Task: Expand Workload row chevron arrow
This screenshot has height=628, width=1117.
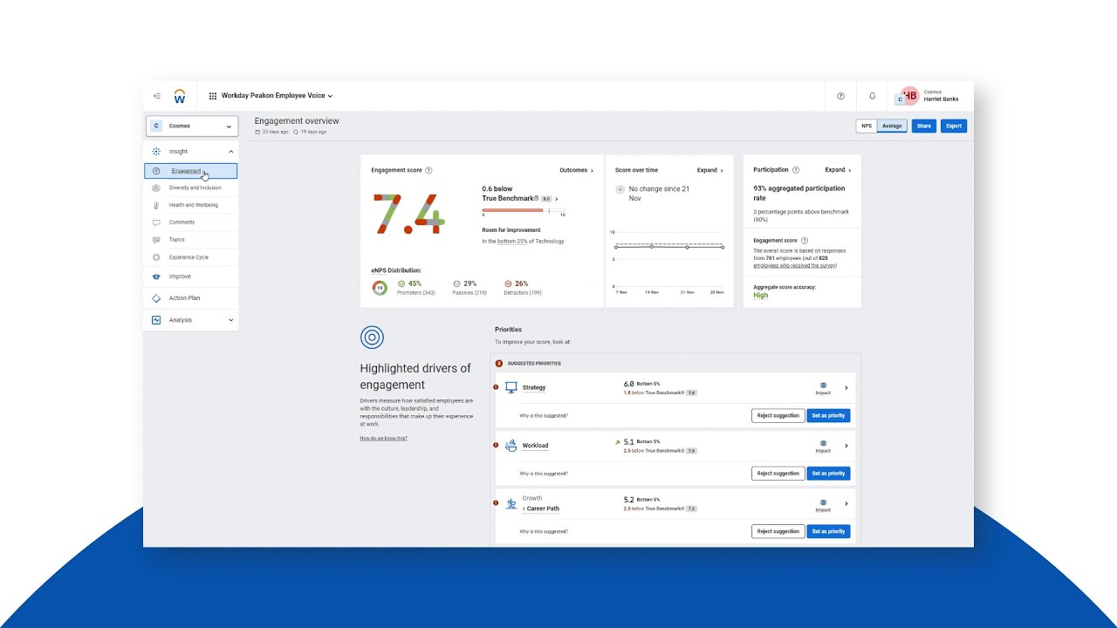Action: click(846, 446)
